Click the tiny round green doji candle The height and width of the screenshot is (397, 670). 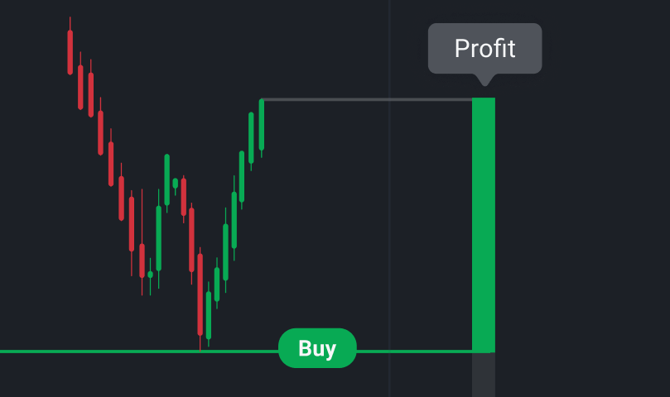click(x=150, y=274)
